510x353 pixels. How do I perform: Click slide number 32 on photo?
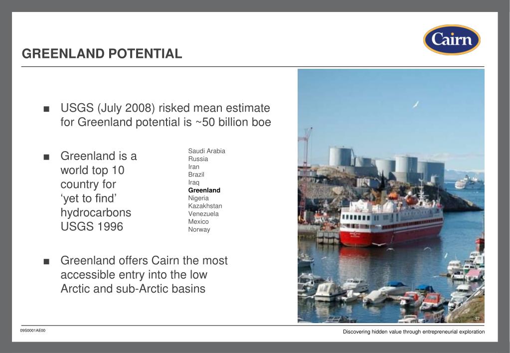click(x=477, y=319)
